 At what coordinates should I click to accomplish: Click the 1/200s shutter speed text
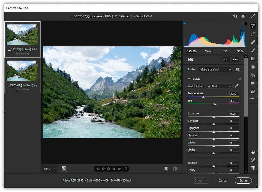pyautogui.click(x=239, y=51)
